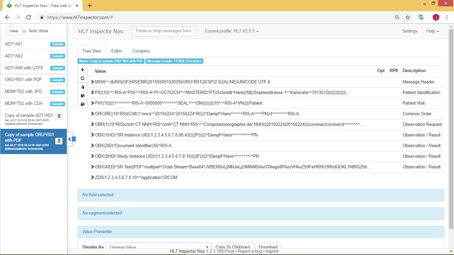Screen dimensions: 454x255
Task: Toggle the Auto close checkbox
Action: pyautogui.click(x=24, y=31)
